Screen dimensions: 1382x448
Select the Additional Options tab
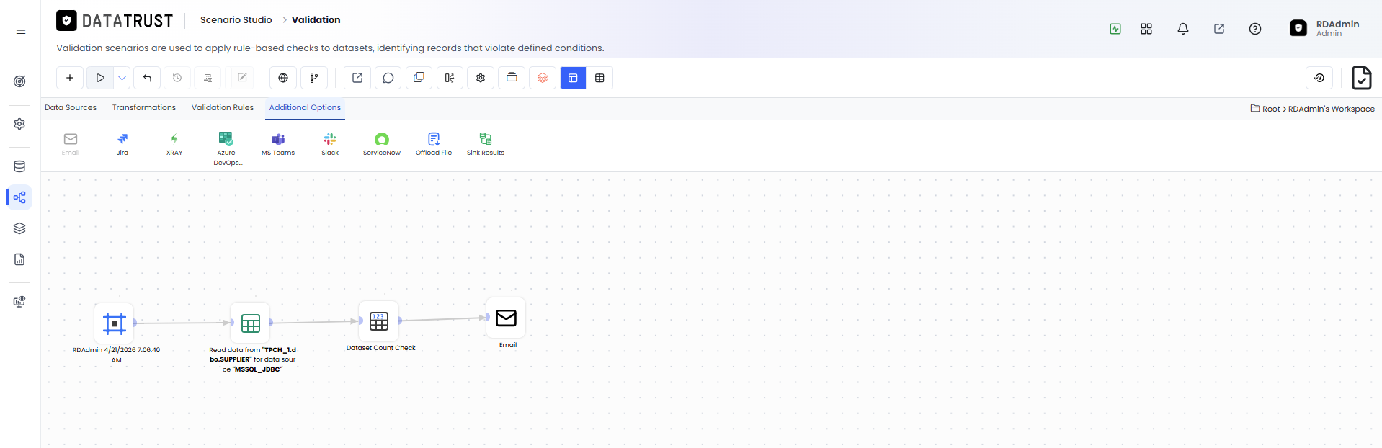tap(305, 108)
